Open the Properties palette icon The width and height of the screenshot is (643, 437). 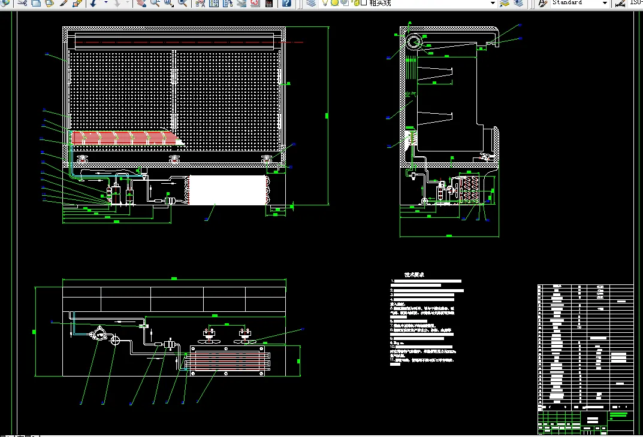pos(200,2)
